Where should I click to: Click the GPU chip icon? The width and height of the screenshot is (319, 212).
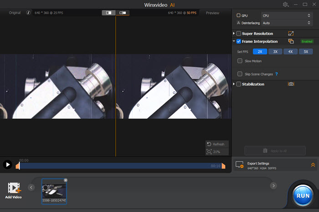(238, 15)
